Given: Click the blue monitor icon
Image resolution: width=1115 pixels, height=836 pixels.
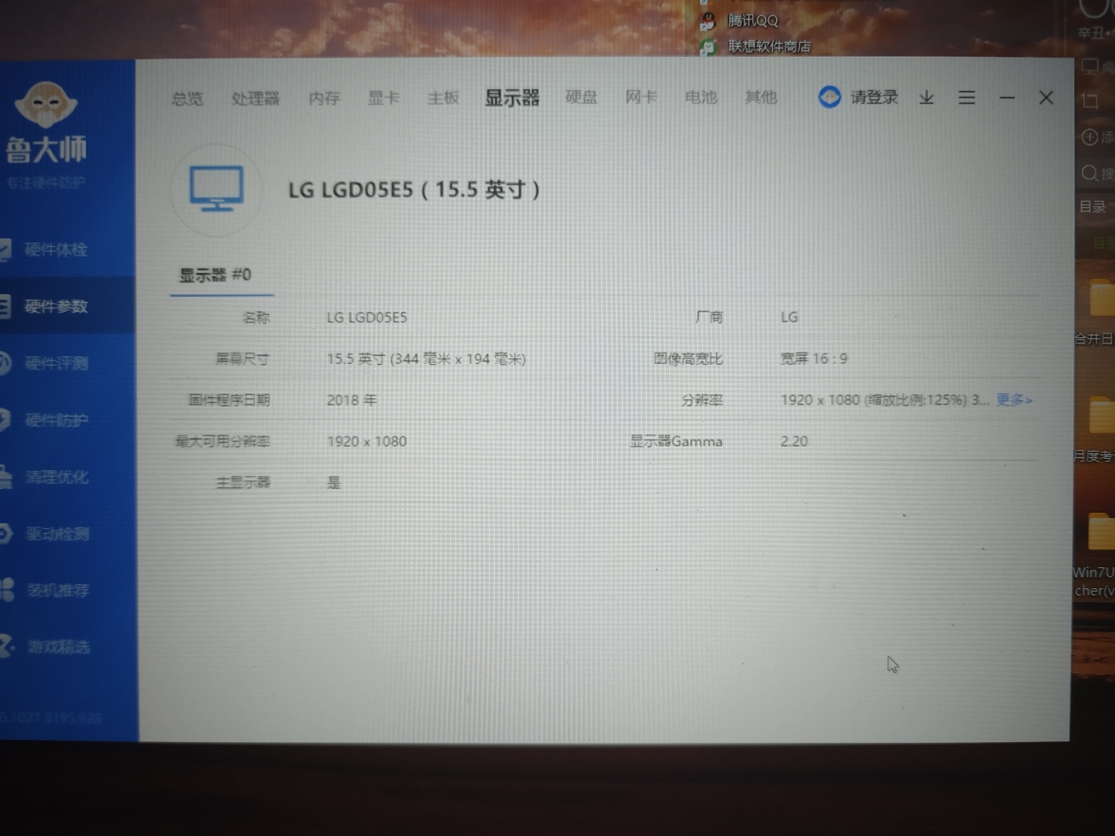Looking at the screenshot, I should tap(217, 189).
